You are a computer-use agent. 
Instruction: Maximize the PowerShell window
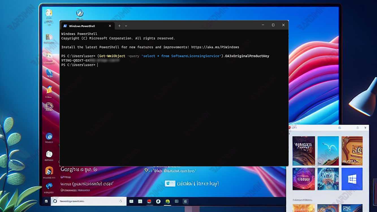coord(273,25)
